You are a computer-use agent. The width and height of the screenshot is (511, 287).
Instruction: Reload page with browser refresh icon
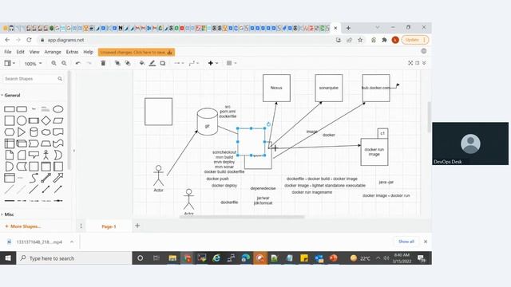pos(29,40)
